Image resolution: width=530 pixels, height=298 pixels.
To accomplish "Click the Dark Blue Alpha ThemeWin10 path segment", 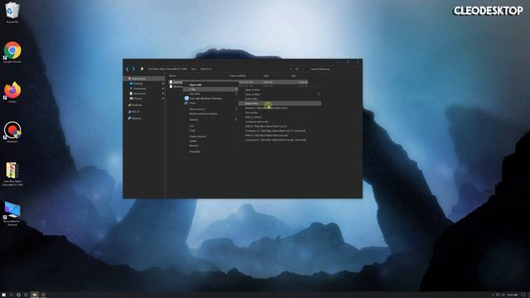I will (x=167, y=69).
